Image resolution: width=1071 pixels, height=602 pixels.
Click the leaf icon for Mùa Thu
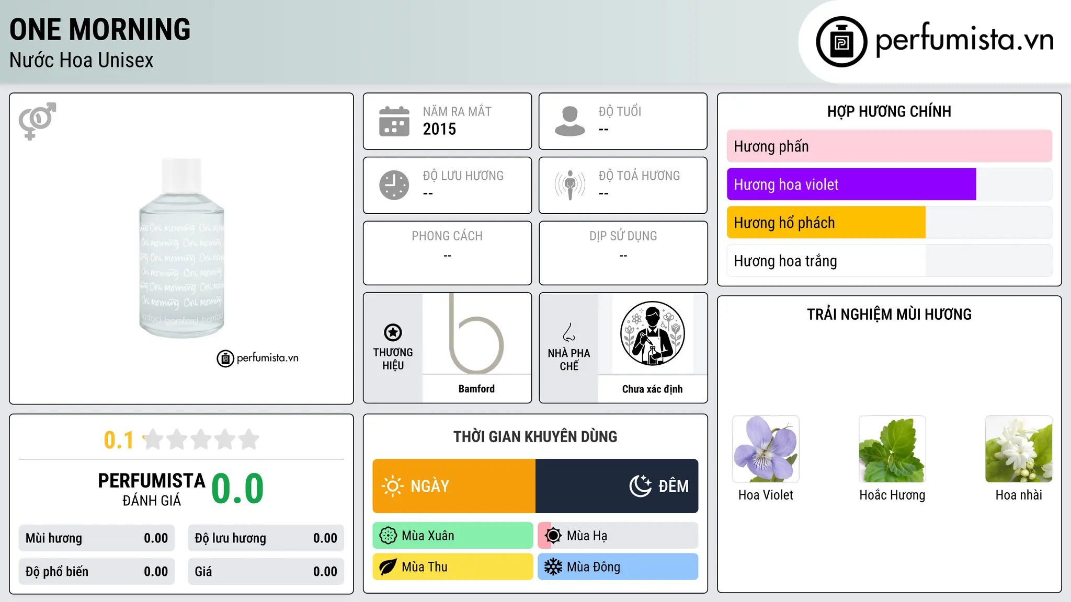388,567
